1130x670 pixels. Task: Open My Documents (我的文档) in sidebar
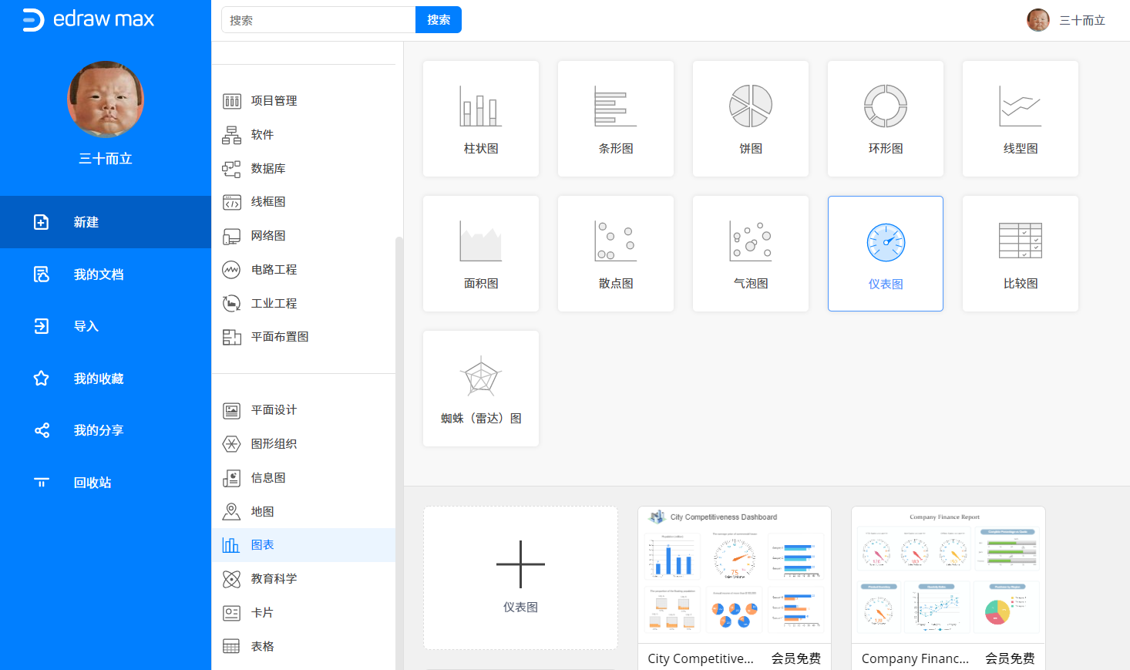(x=98, y=274)
